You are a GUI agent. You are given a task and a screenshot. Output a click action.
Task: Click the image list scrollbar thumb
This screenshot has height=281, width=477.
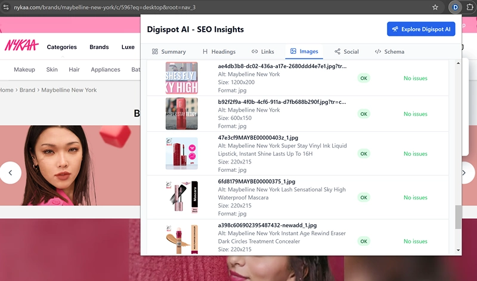[458, 217]
